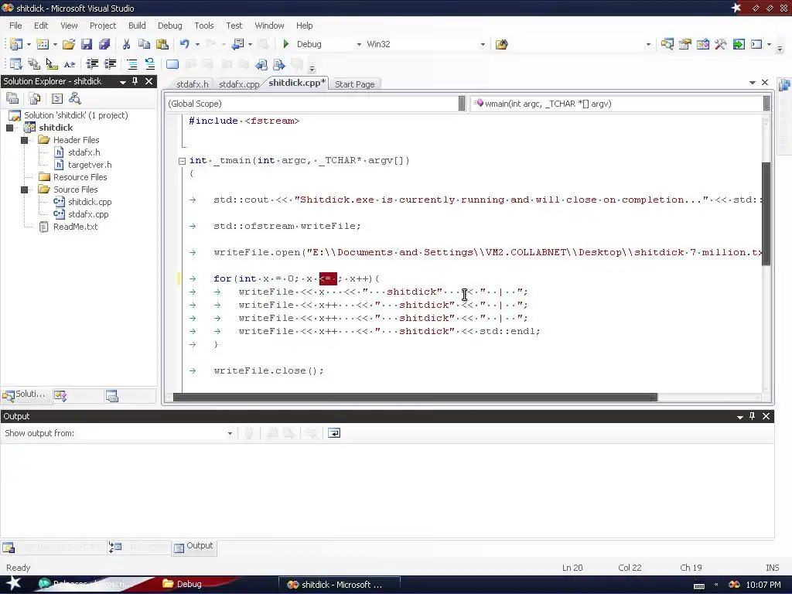792x594 pixels.
Task: Comment out the selected lines icon
Action: tap(131, 64)
